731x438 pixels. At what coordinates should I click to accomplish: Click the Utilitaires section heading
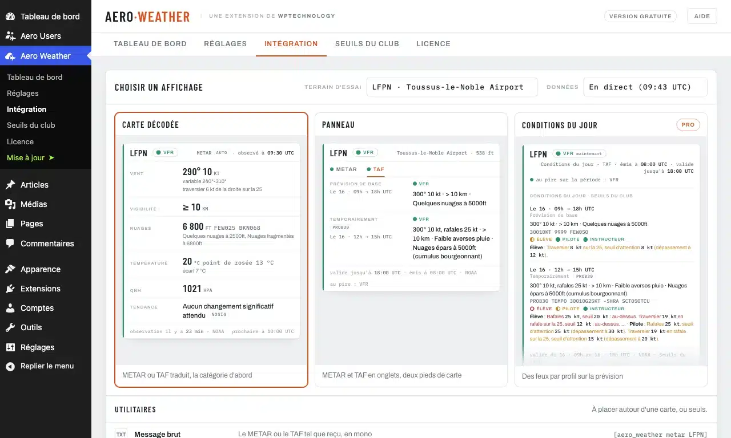(x=135, y=409)
